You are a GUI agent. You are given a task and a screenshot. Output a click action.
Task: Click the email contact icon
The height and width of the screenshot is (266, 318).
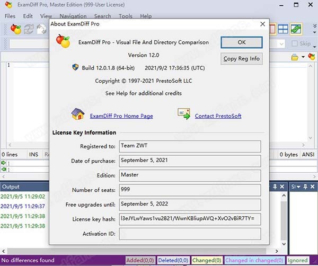pyautogui.click(x=184, y=114)
